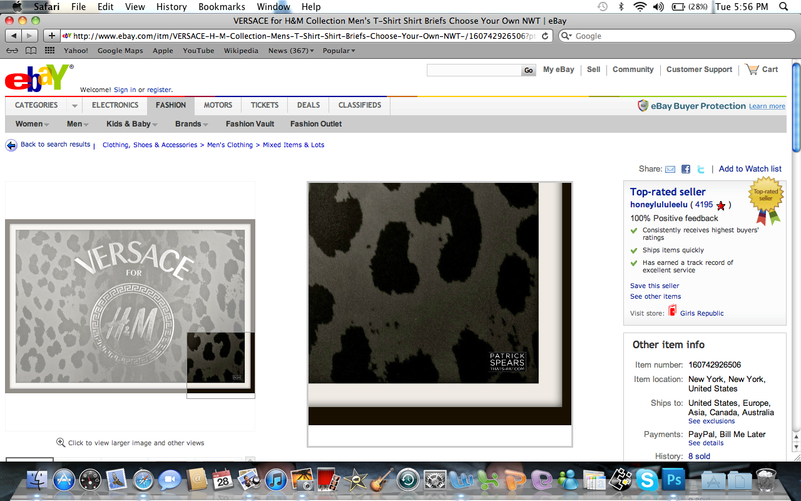
Task: Click the eBay Buyer Protection shield
Action: pyautogui.click(x=643, y=105)
